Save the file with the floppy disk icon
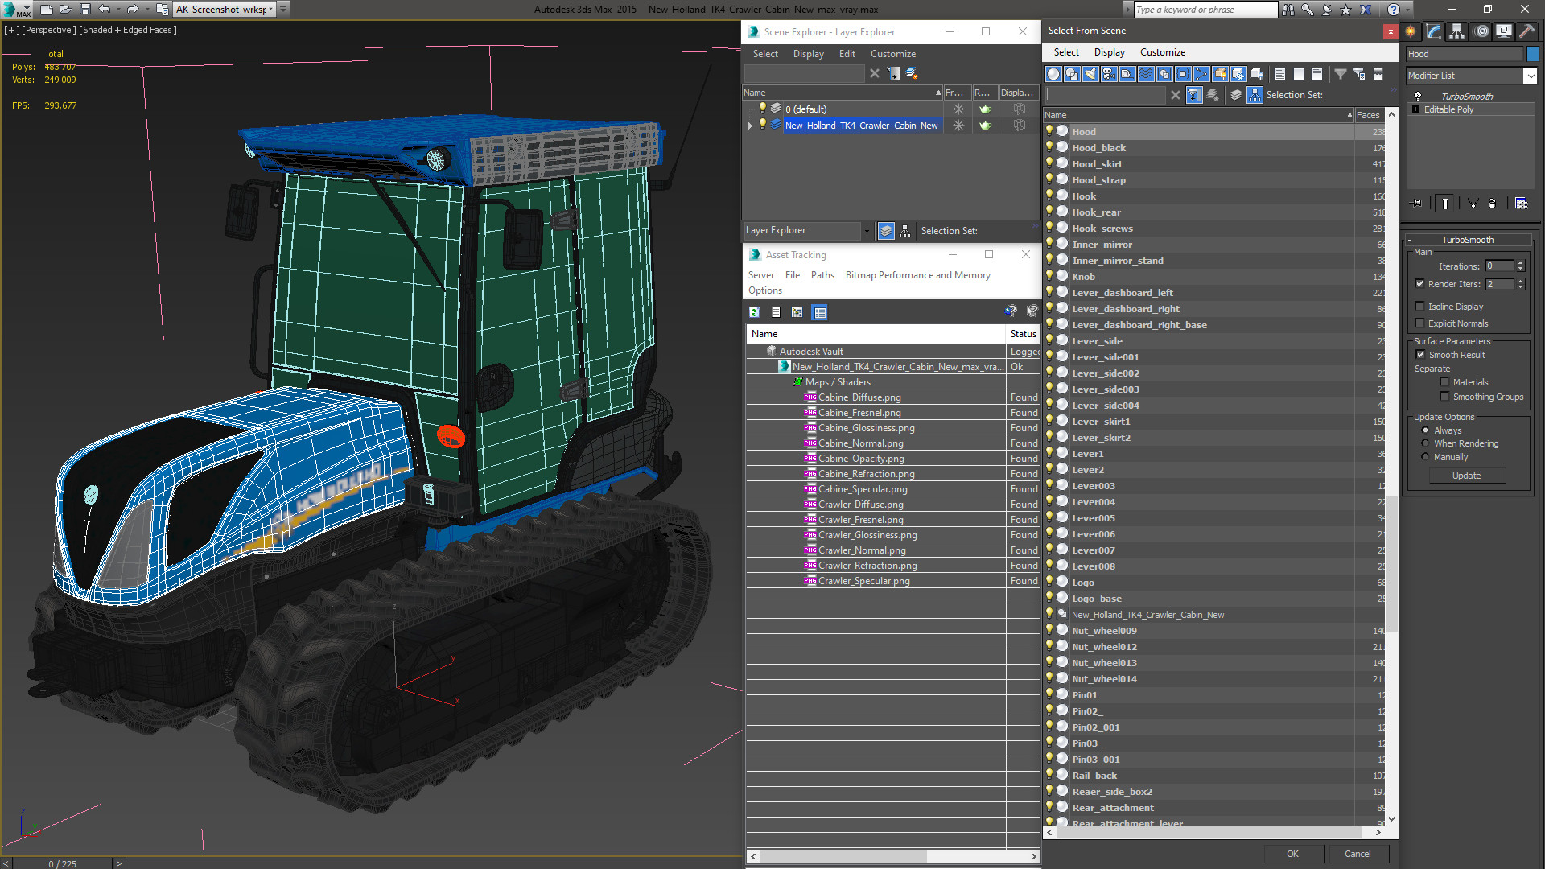The width and height of the screenshot is (1545, 869). [x=85, y=10]
